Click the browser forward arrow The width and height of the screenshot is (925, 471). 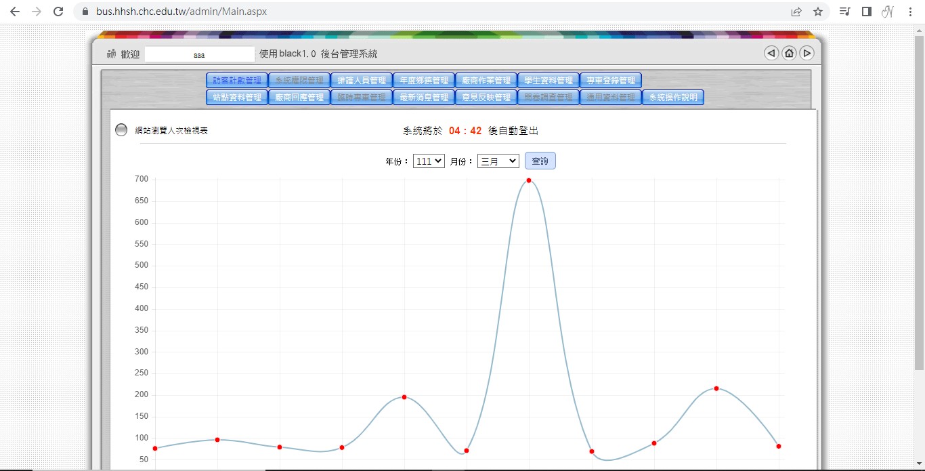click(37, 12)
